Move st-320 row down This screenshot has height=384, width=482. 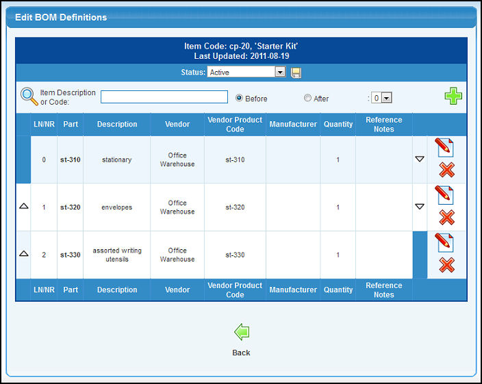(420, 207)
